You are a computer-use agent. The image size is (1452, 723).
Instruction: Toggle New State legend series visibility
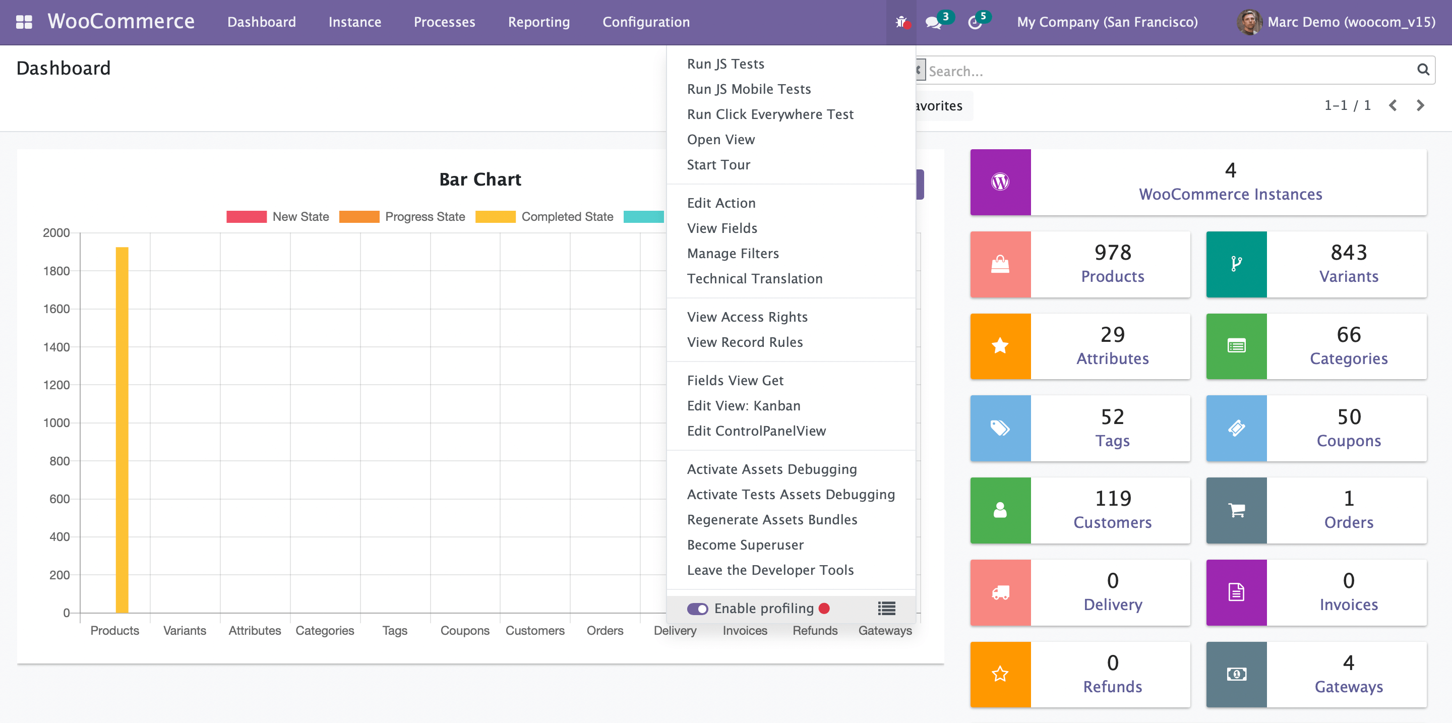click(x=247, y=217)
